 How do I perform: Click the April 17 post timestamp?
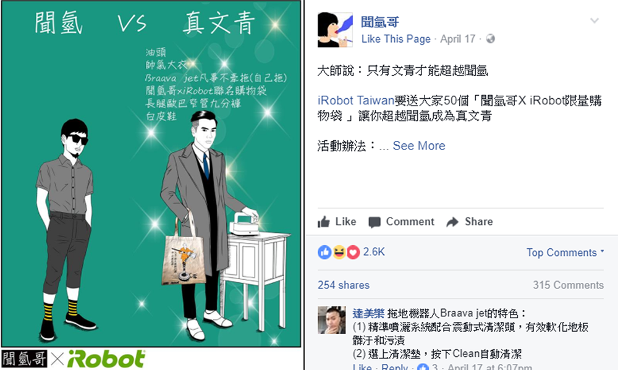[457, 39]
